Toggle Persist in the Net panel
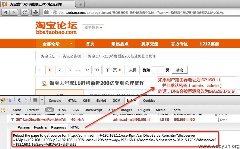This screenshot has width=240, height=149. (x=33, y=110)
